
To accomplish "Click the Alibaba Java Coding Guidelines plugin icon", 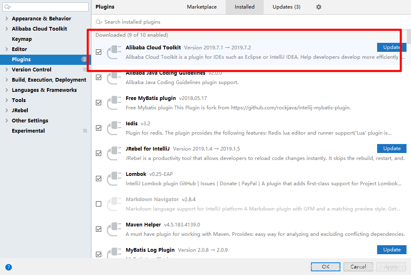I will pos(114,78).
